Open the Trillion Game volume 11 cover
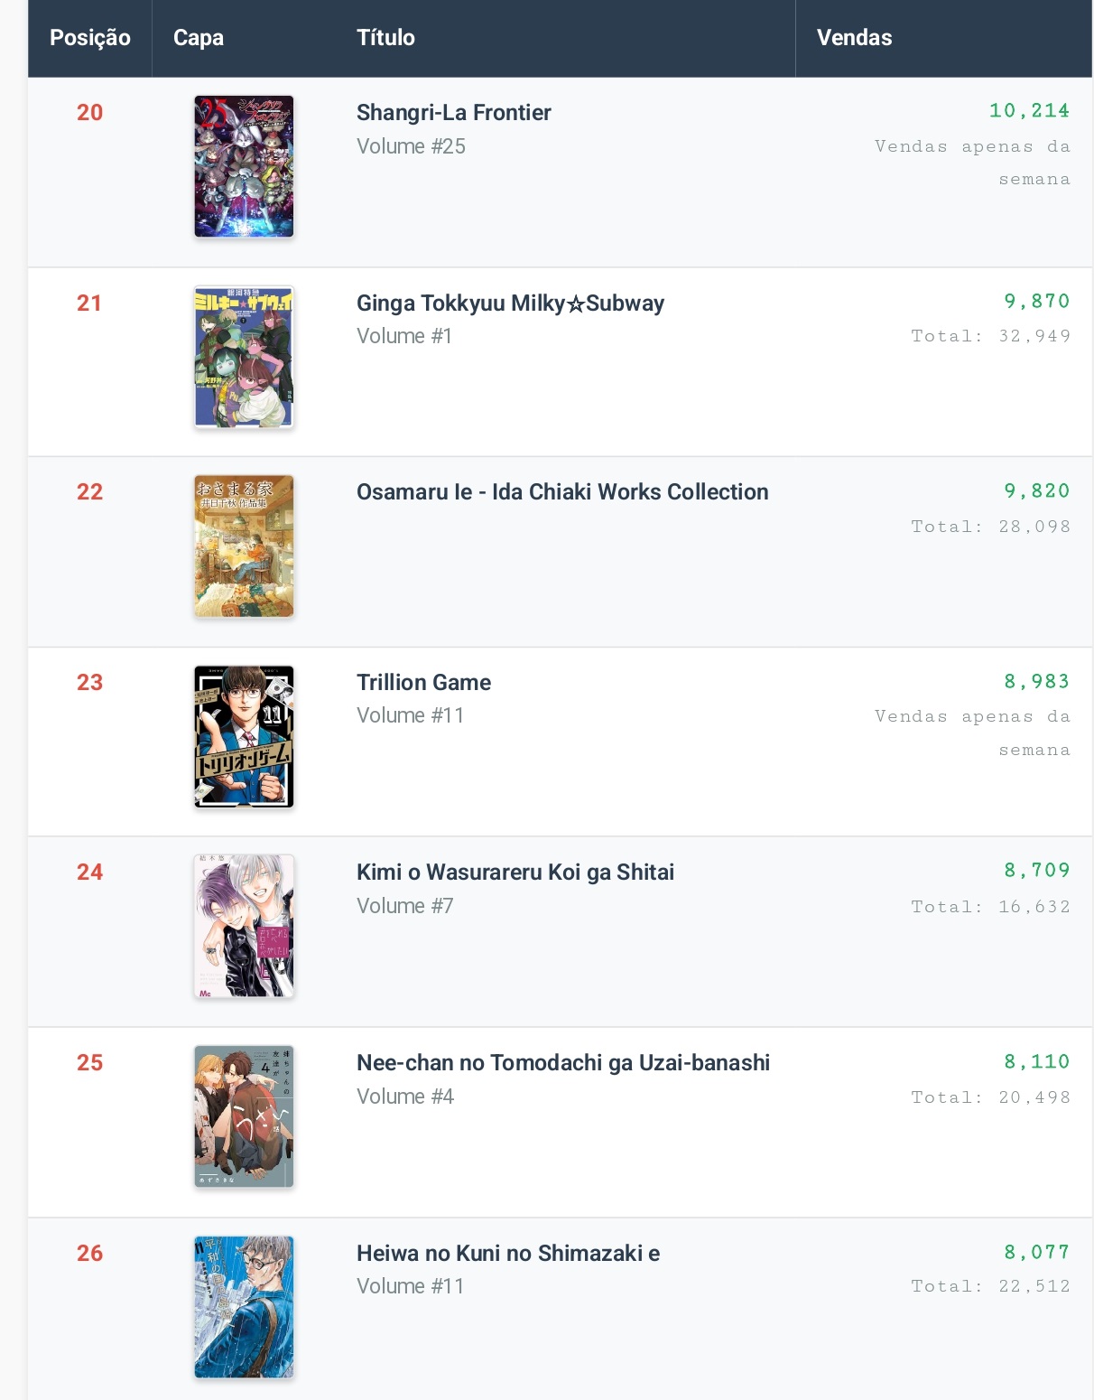 click(x=244, y=736)
